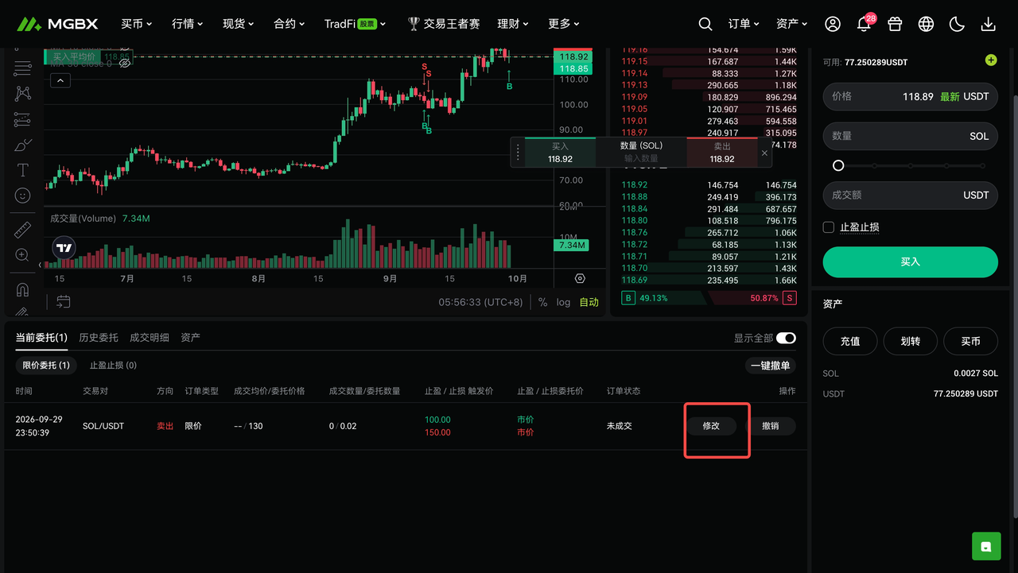Expand the 现货 dropdown menu

point(239,24)
